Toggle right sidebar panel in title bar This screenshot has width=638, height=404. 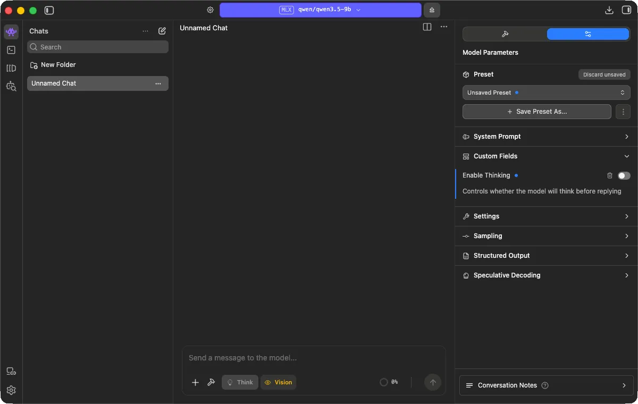pos(626,10)
